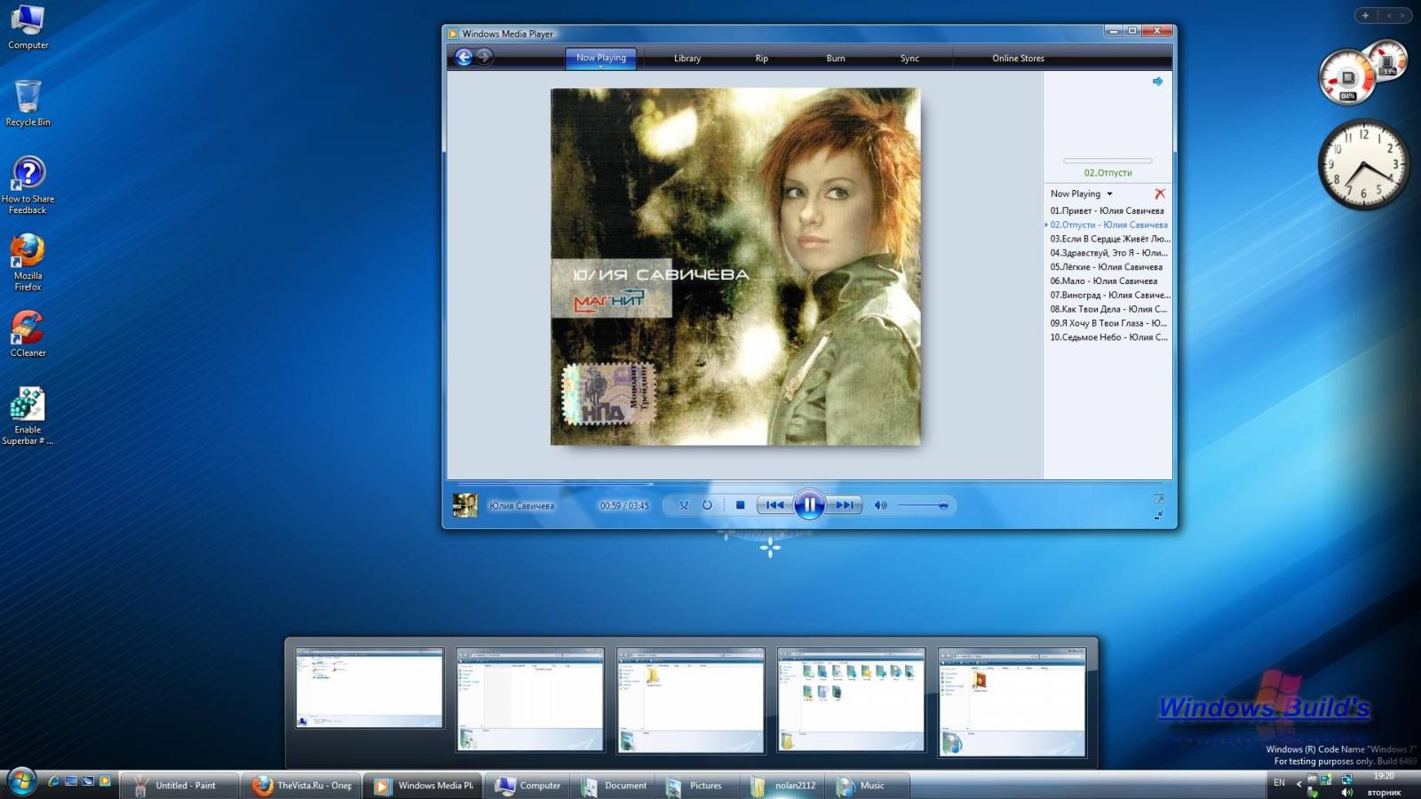
Task: Select the second window preview thumbnail
Action: pos(530,700)
